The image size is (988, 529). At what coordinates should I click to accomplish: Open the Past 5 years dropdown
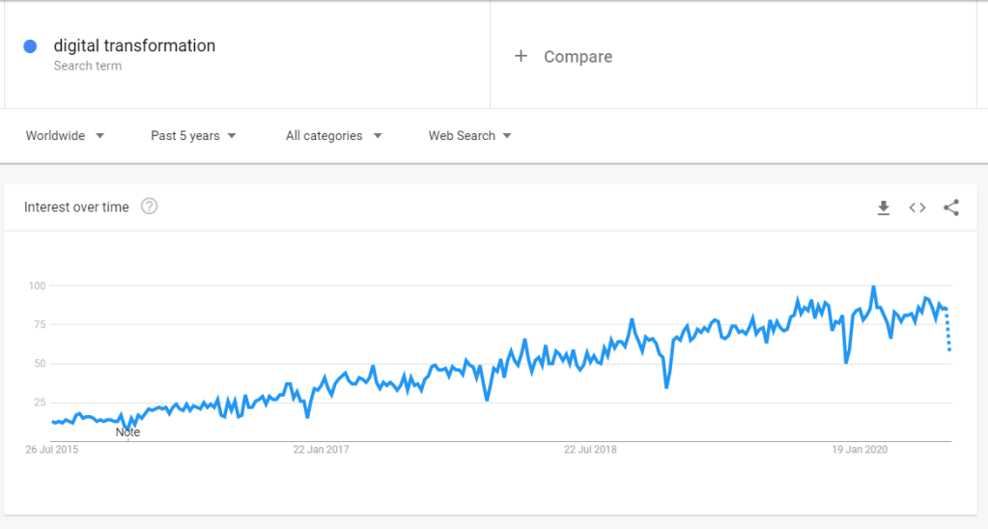click(193, 136)
